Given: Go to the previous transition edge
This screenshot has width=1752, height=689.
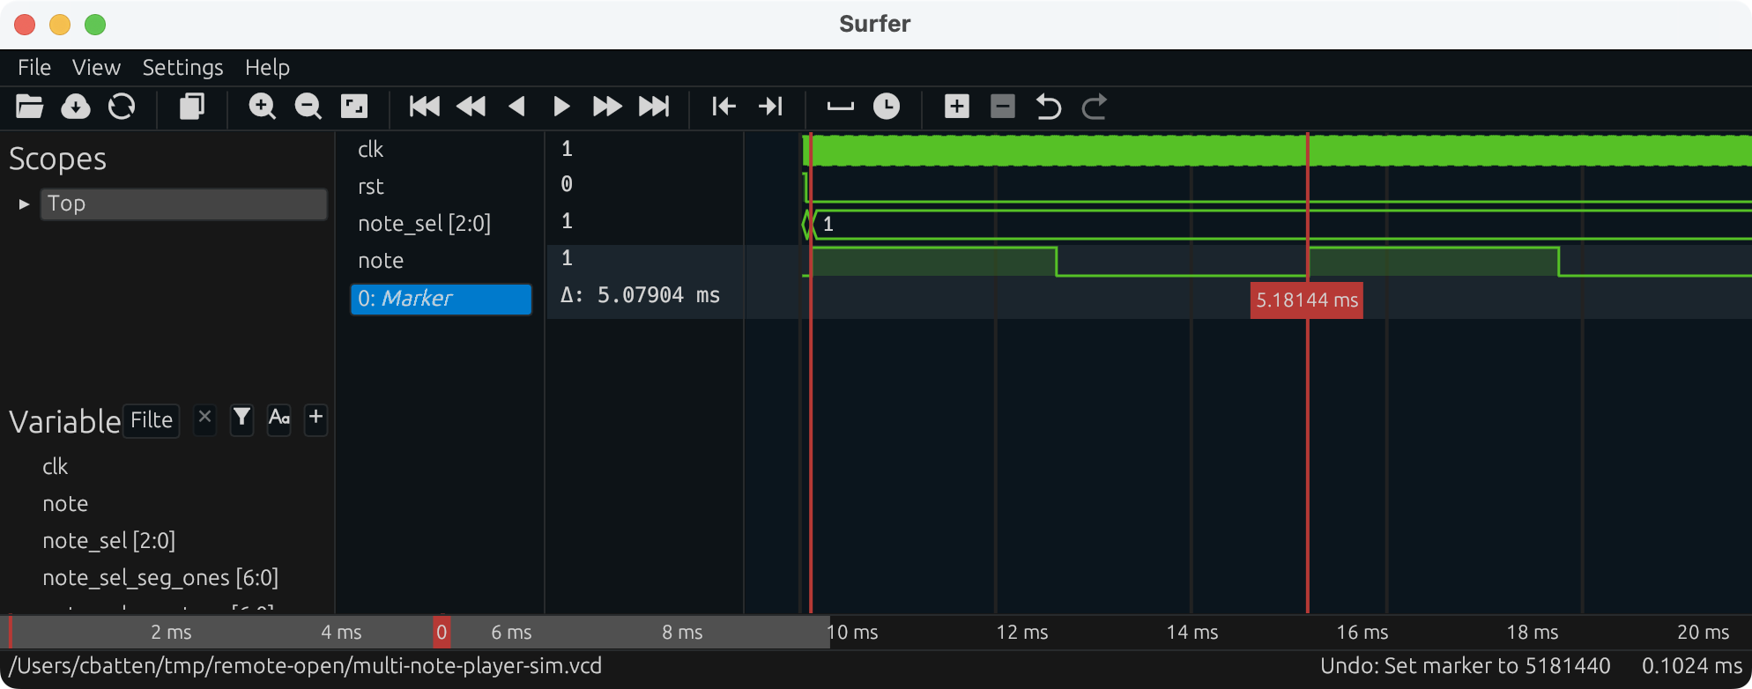Looking at the screenshot, I should tap(724, 107).
